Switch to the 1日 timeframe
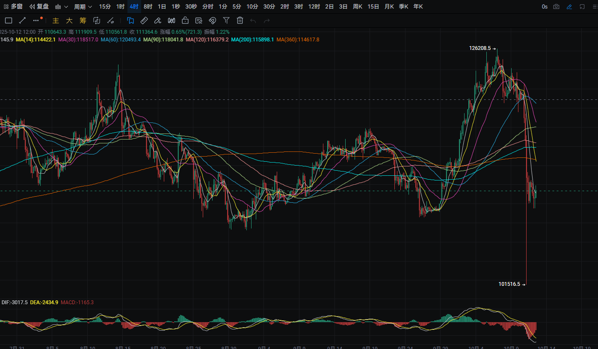 coord(162,7)
